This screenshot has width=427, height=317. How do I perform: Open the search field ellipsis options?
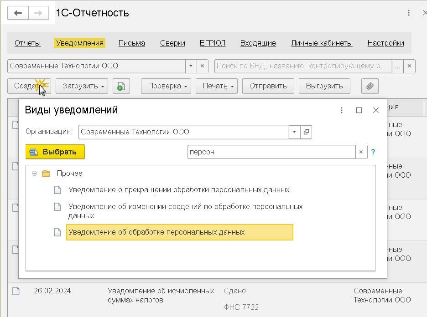[398, 66]
